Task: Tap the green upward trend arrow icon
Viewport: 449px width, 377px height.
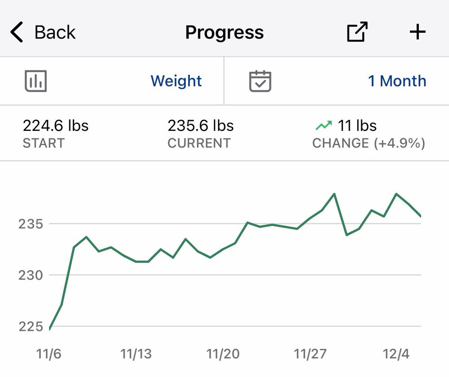Action: pos(325,125)
